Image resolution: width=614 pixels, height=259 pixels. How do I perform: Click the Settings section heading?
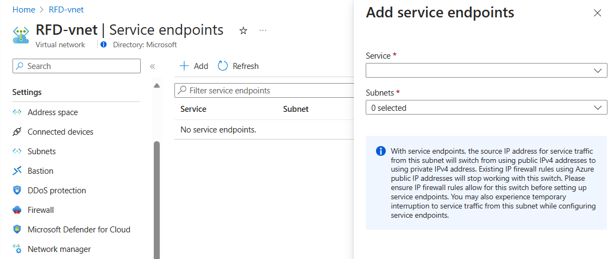coord(27,93)
